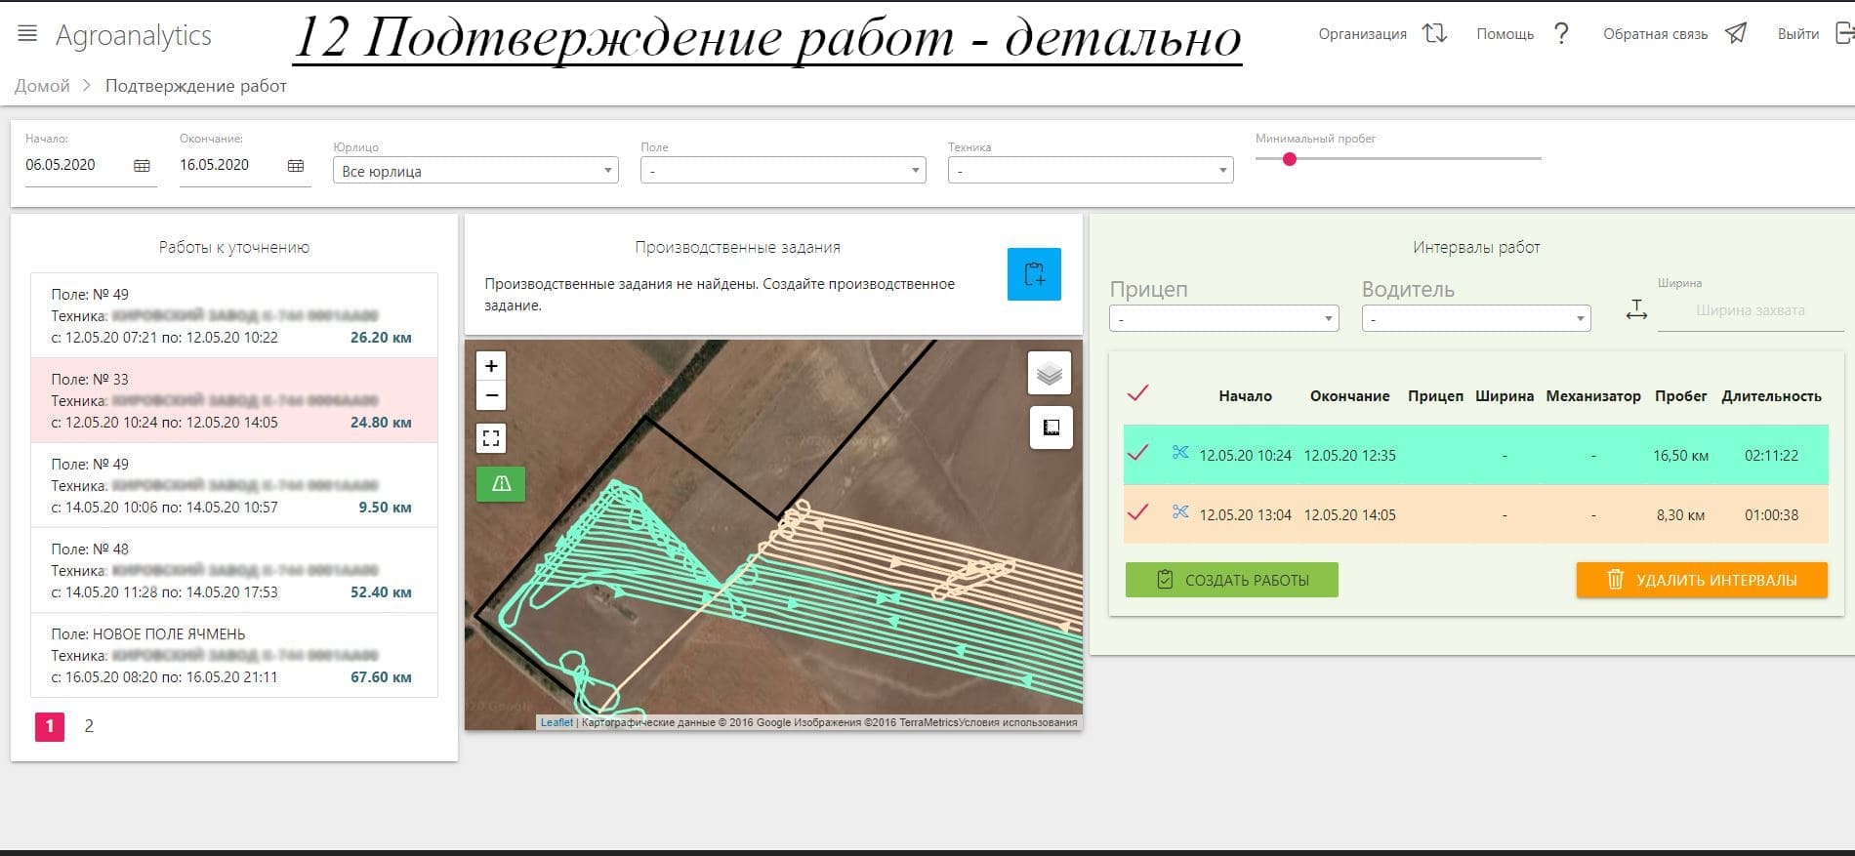This screenshot has height=856, width=1855.
Task: Open the Прицеп dropdown
Action: [x=1223, y=319]
